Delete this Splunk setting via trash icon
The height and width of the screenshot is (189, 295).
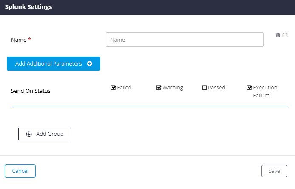(278, 35)
